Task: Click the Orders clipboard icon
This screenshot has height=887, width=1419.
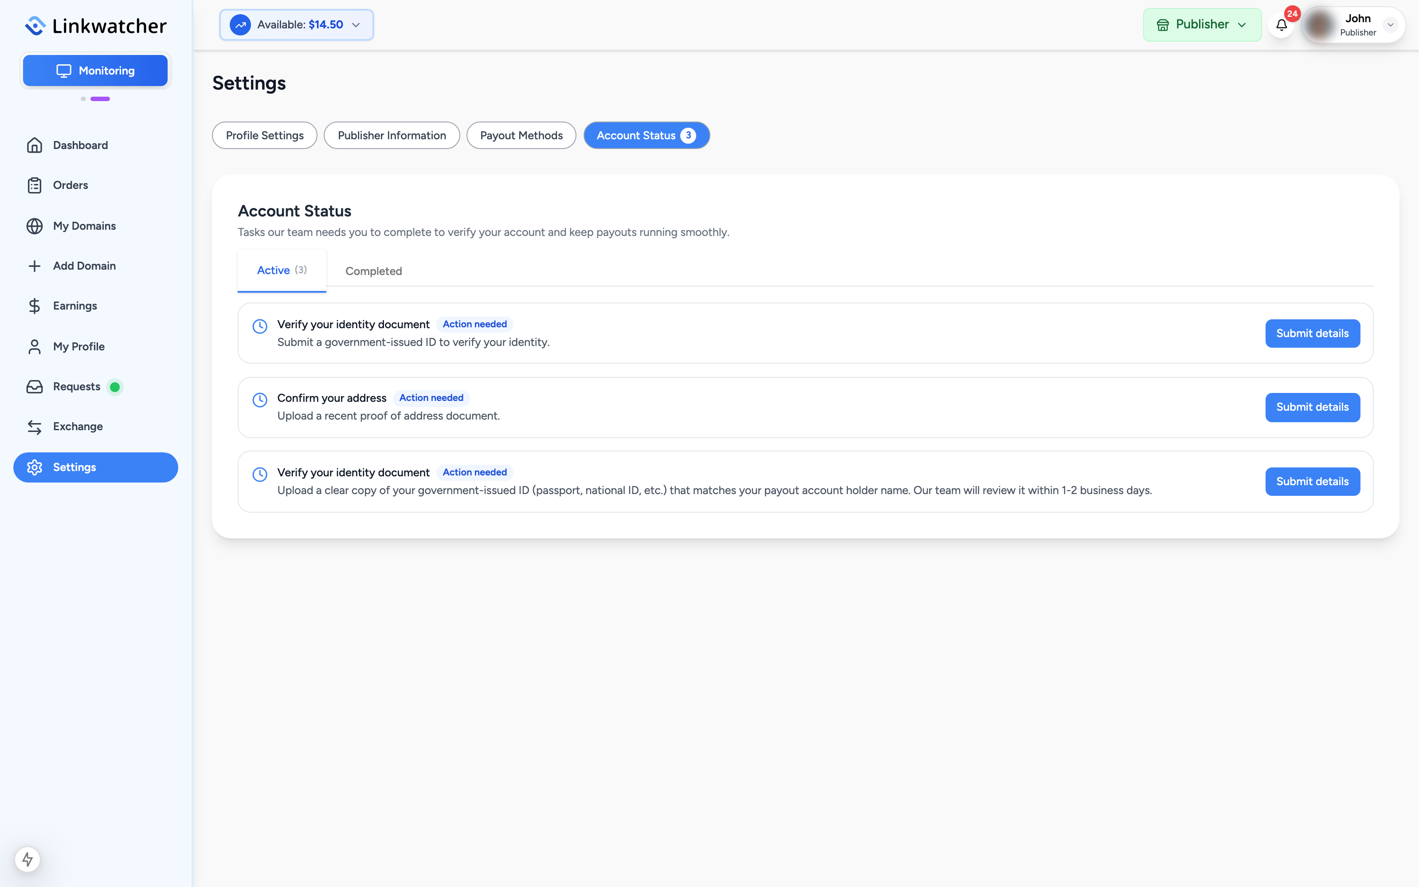Action: click(35, 185)
